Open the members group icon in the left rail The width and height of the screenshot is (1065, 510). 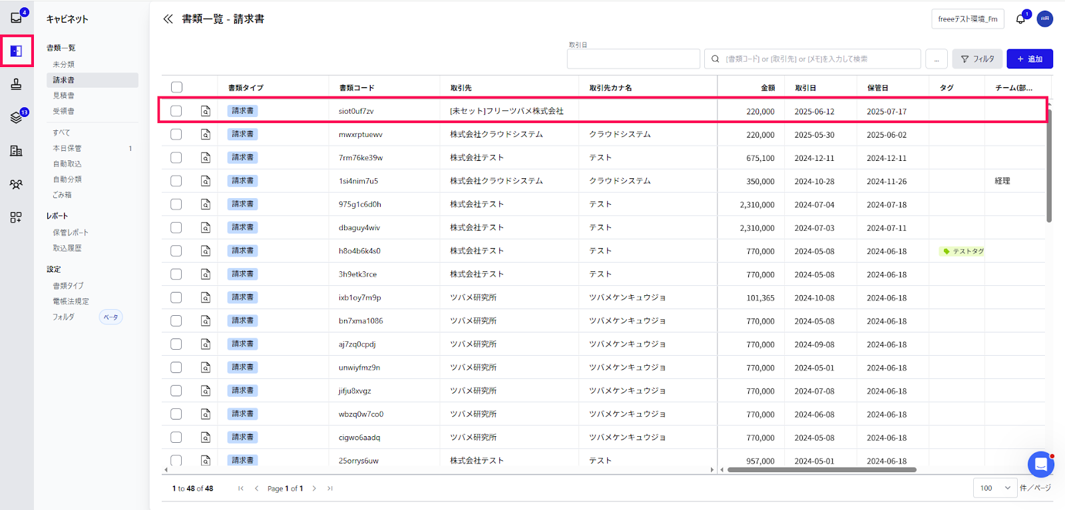(17, 184)
